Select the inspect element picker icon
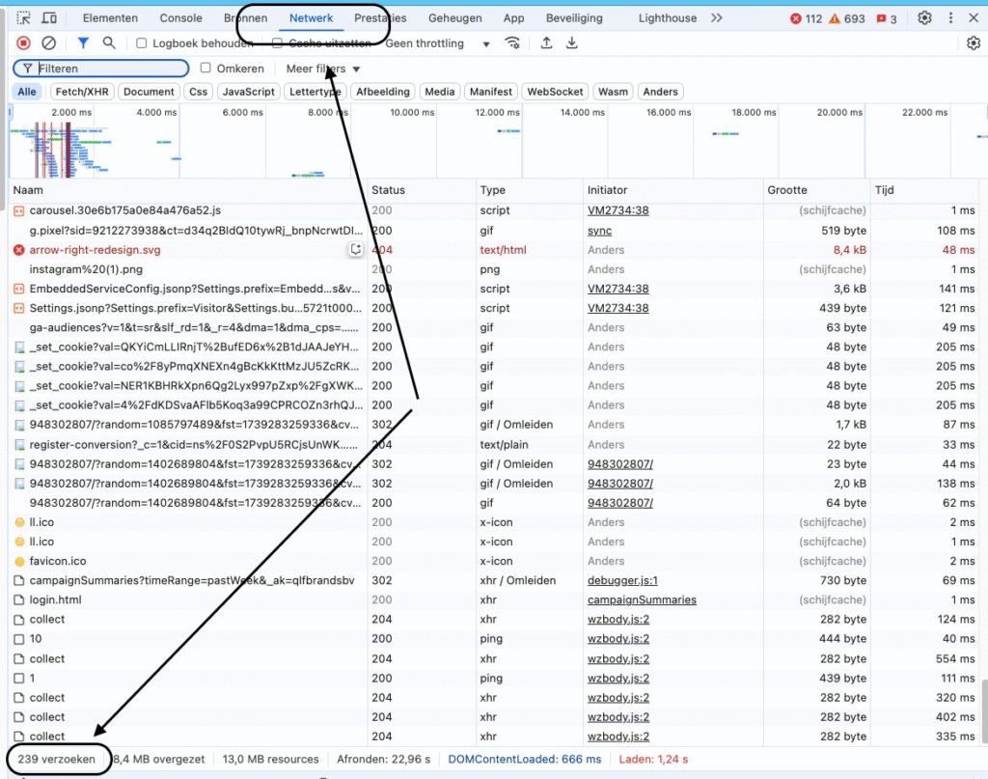The height and width of the screenshot is (779, 988). 24,18
